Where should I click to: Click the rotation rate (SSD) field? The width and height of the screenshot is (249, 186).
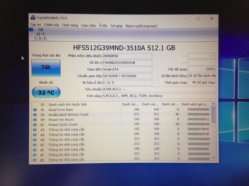click(x=202, y=69)
